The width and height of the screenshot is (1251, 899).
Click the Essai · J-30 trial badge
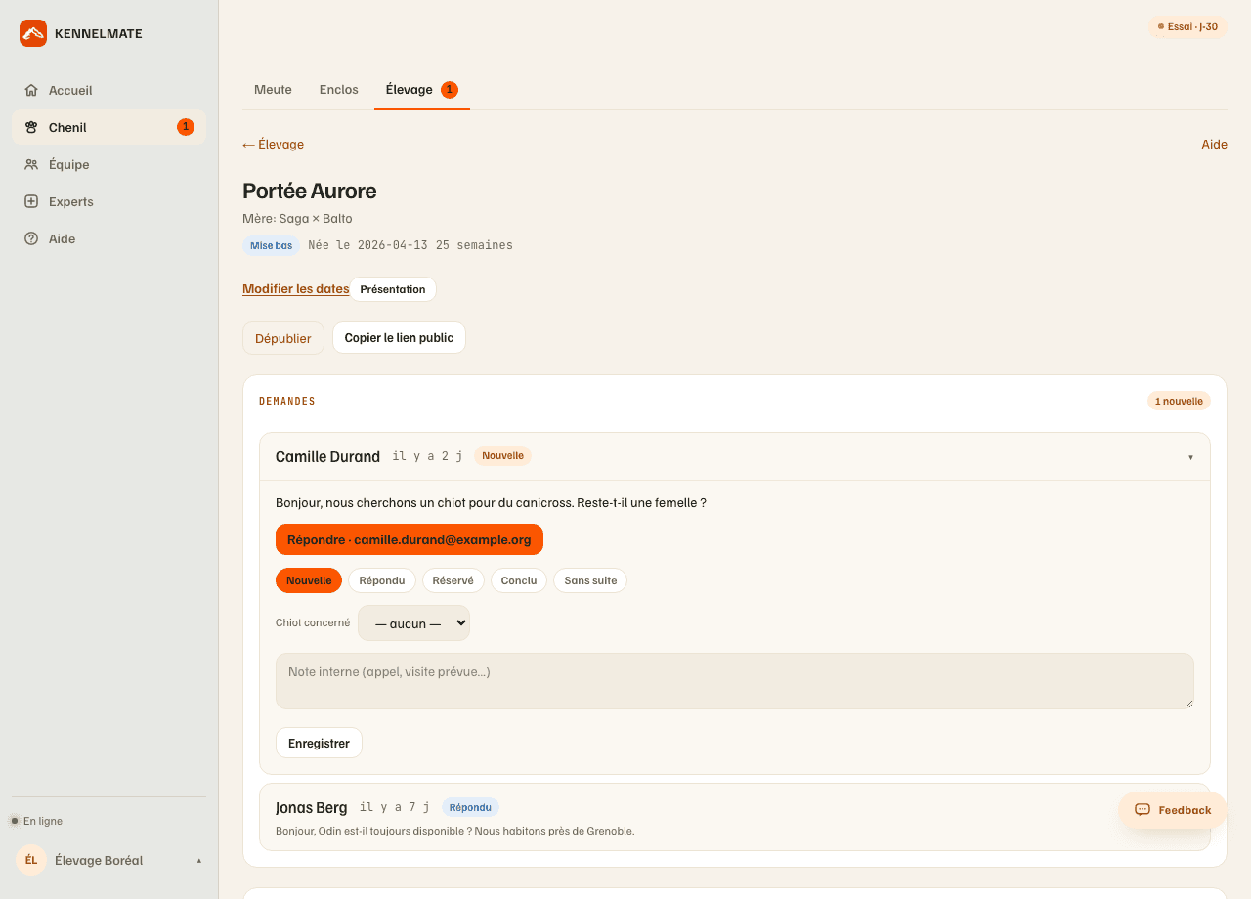point(1187,27)
